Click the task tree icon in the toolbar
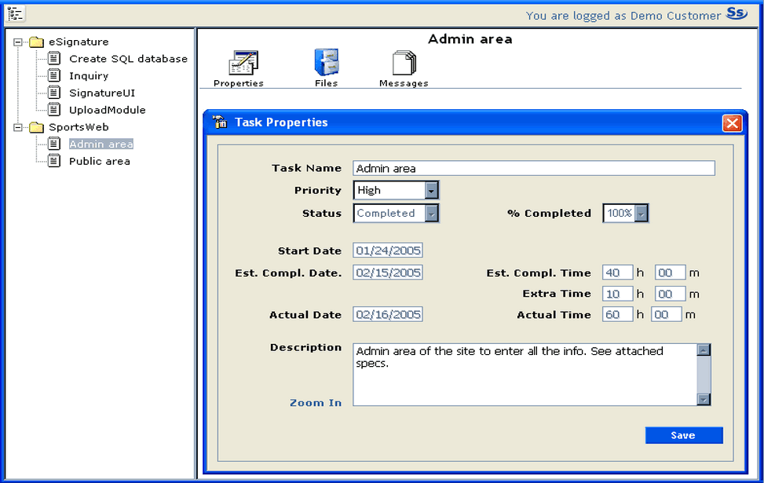Image resolution: width=764 pixels, height=483 pixels. click(x=14, y=13)
